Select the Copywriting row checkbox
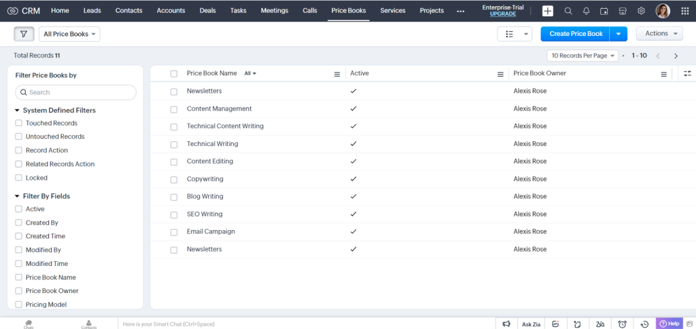This screenshot has height=329, width=696. (x=174, y=180)
